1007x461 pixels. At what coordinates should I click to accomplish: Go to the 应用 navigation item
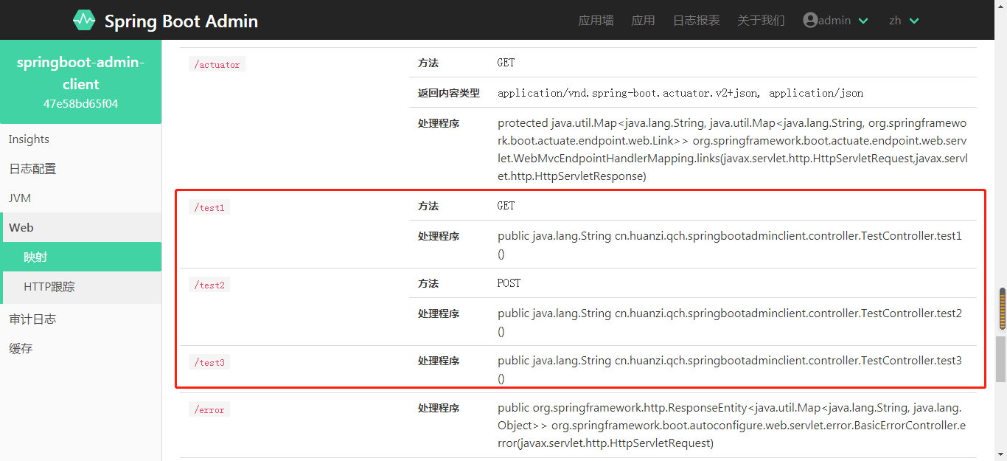643,21
